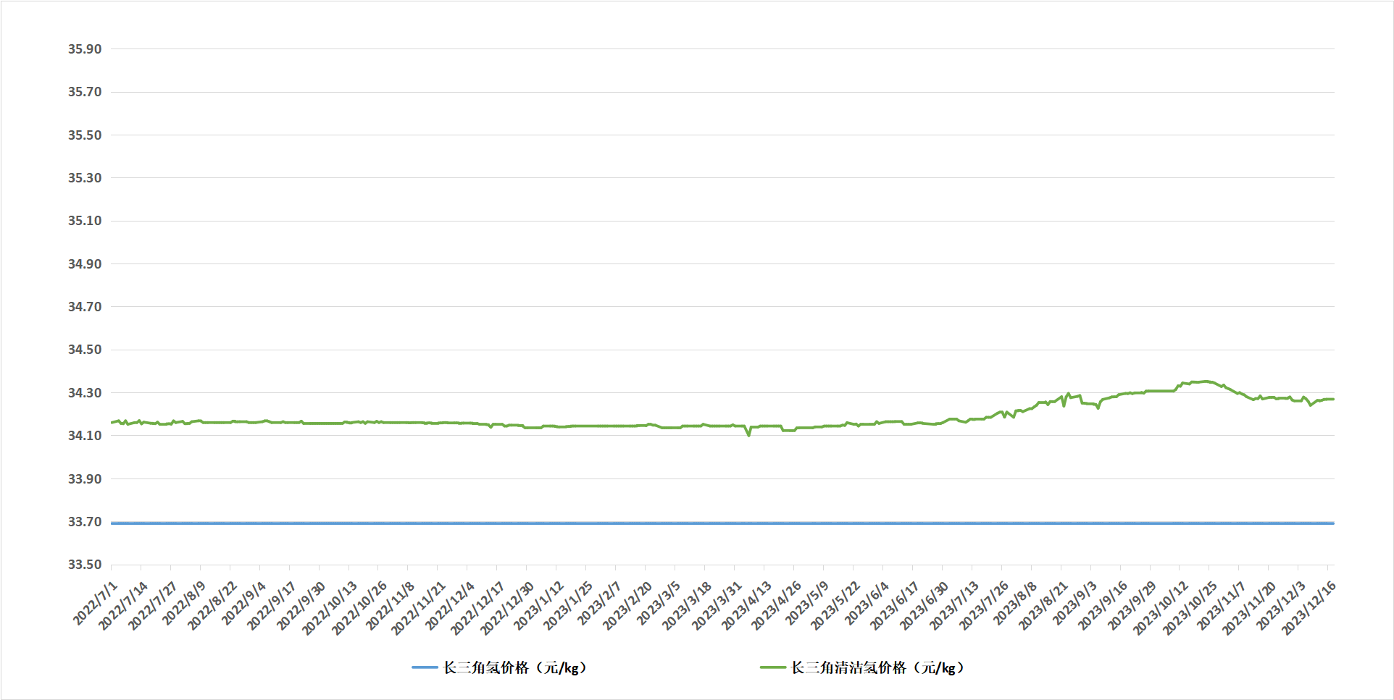Click the blue legend line swatch
This screenshot has height=700, width=1394.
425,667
